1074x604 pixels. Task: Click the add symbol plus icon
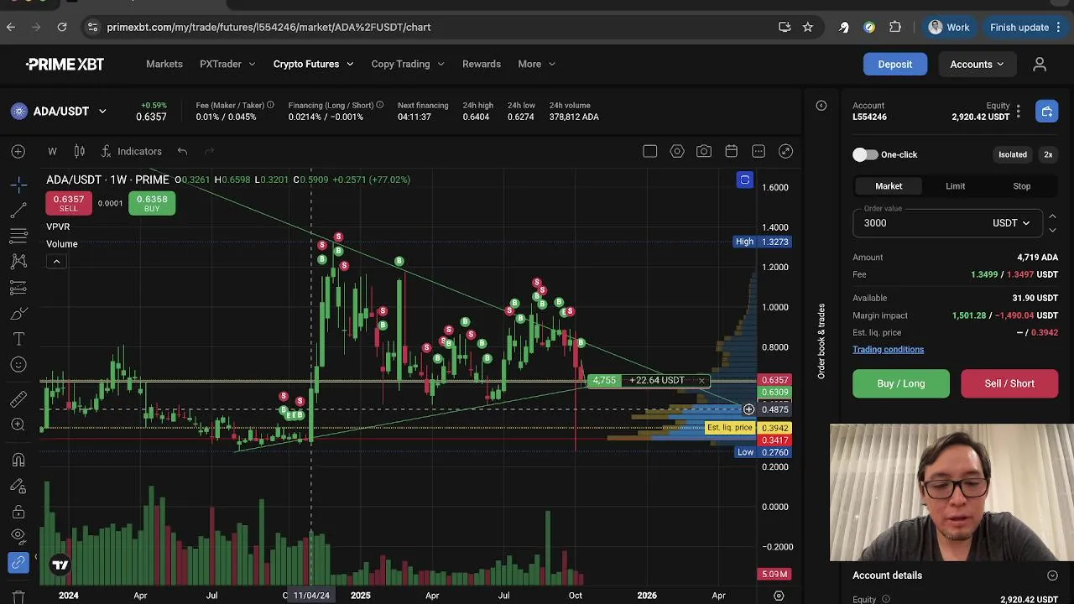tap(18, 152)
